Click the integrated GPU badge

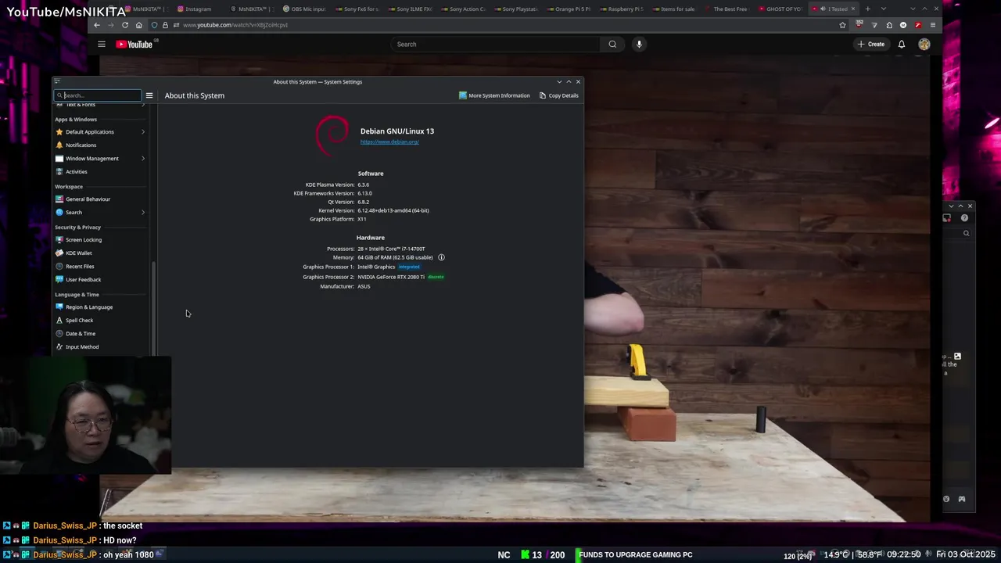(409, 267)
